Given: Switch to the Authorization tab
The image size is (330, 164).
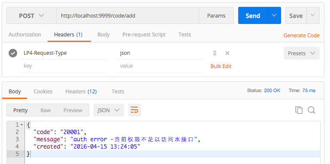Looking at the screenshot, I should pyautogui.click(x=25, y=34).
